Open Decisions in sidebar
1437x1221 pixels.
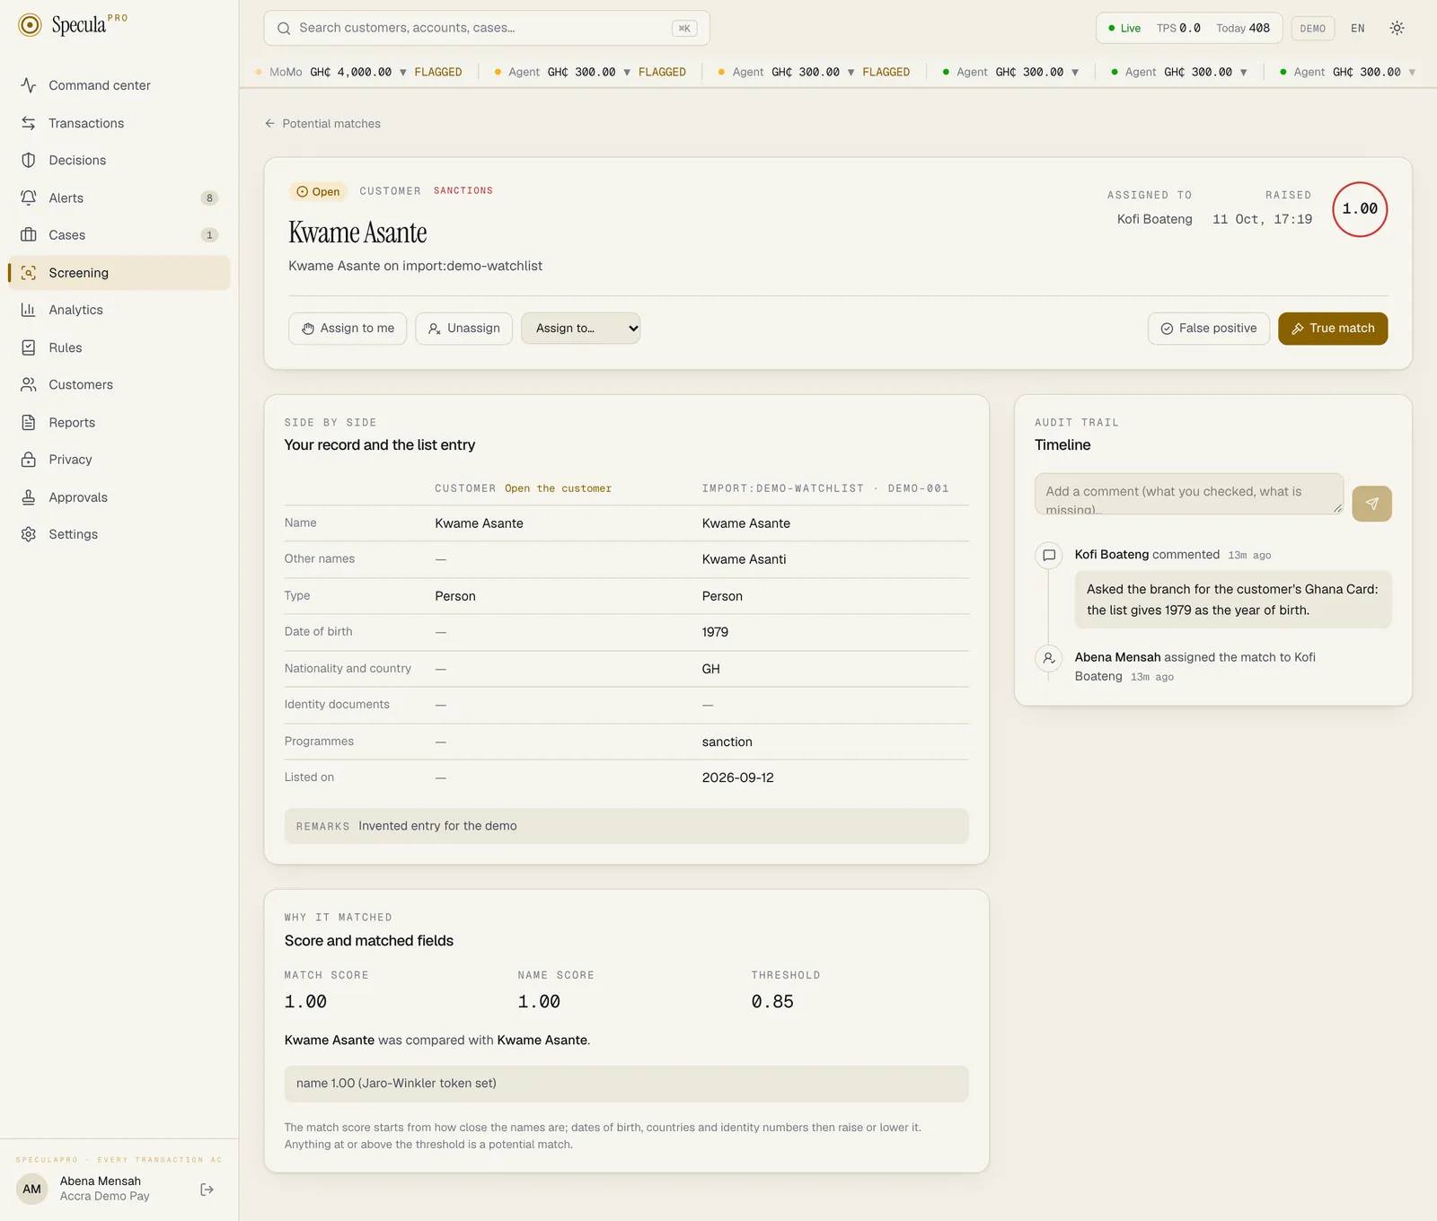(119, 160)
